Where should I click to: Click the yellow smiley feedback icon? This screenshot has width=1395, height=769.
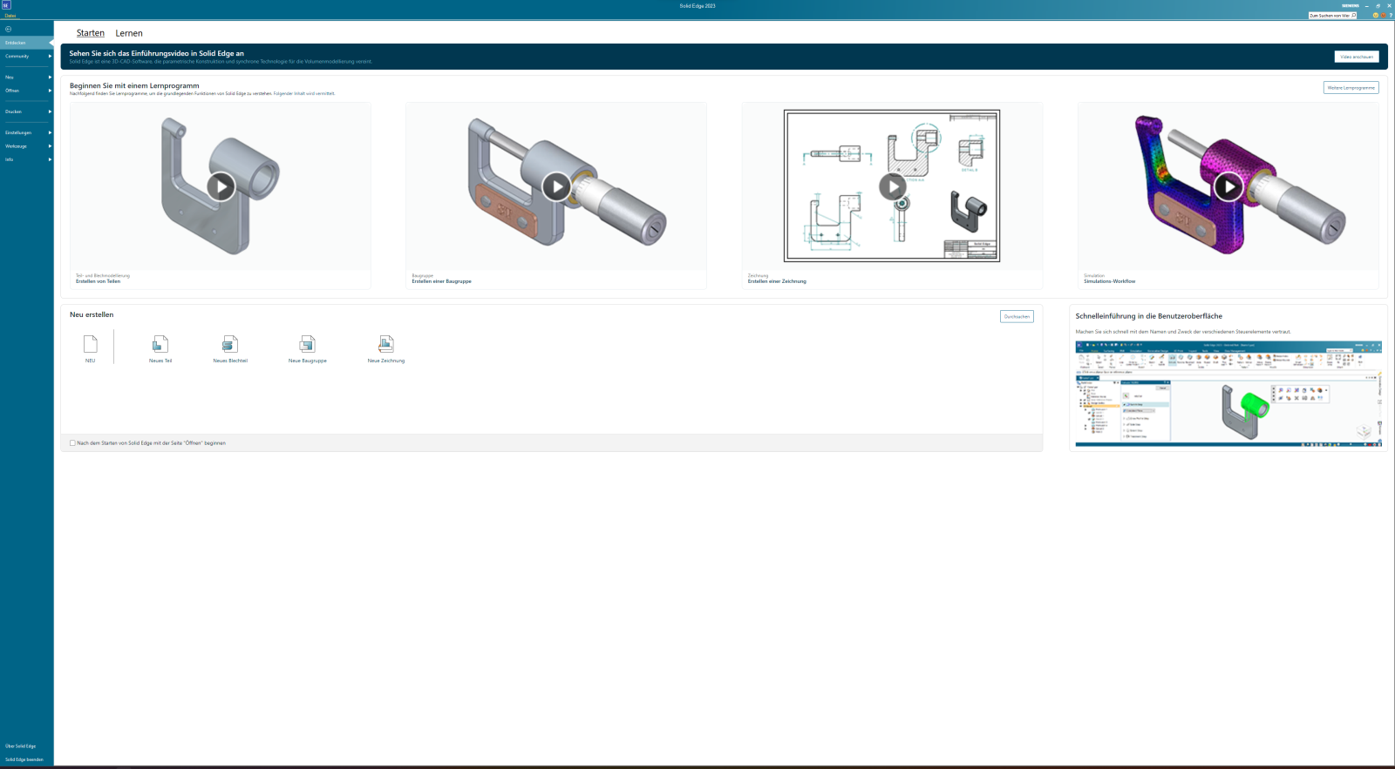coord(1376,15)
